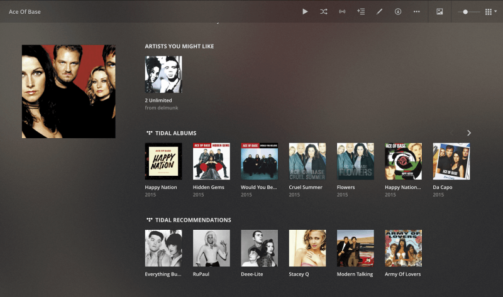Viewport: 503px width, 297px height.
Task: Select the Flowers album title
Action: (x=346, y=187)
